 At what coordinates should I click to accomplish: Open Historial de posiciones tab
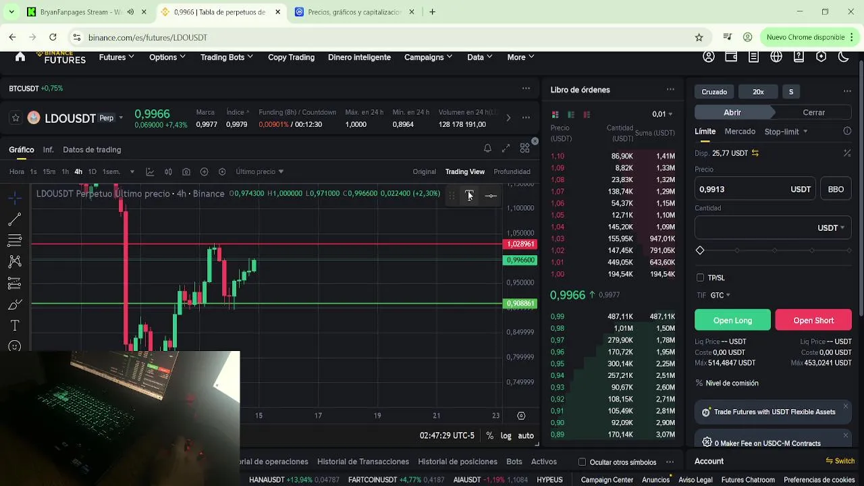pyautogui.click(x=458, y=462)
